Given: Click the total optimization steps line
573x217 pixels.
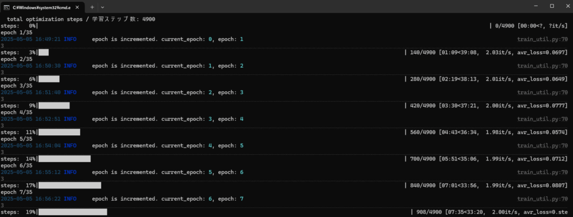Looking at the screenshot, I should tap(81, 19).
